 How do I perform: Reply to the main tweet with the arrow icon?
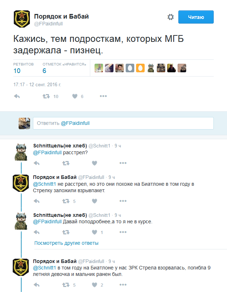(16, 96)
